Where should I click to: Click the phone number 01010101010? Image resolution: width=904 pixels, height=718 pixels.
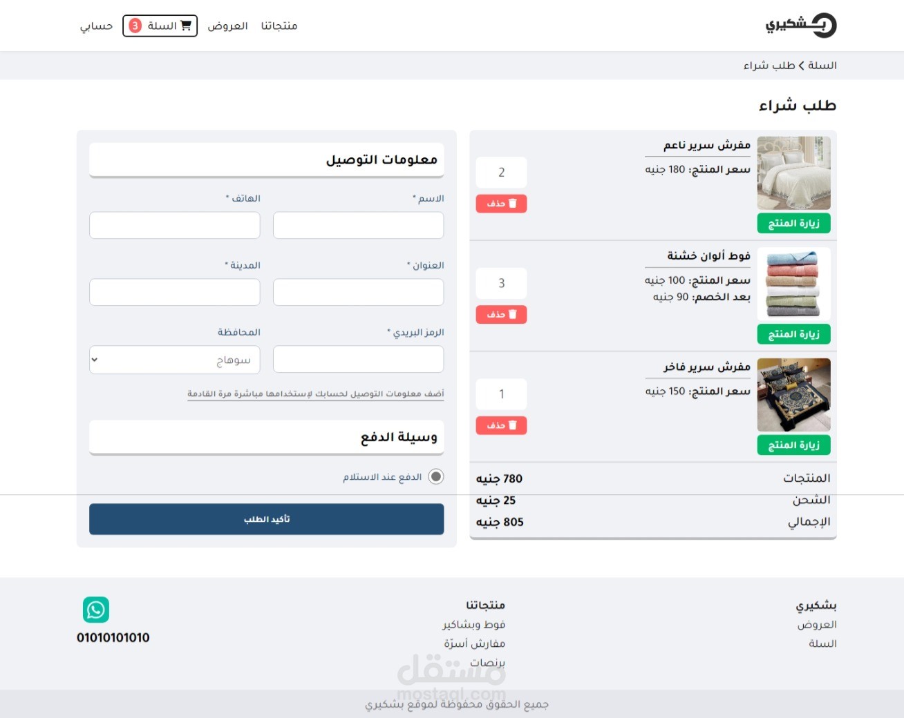pos(113,637)
